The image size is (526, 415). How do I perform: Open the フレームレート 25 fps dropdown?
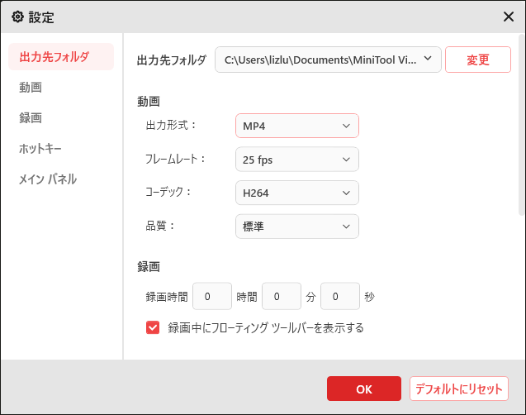(297, 160)
